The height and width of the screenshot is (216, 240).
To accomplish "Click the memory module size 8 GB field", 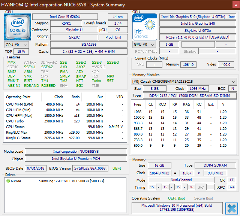I will pos(154,89).
